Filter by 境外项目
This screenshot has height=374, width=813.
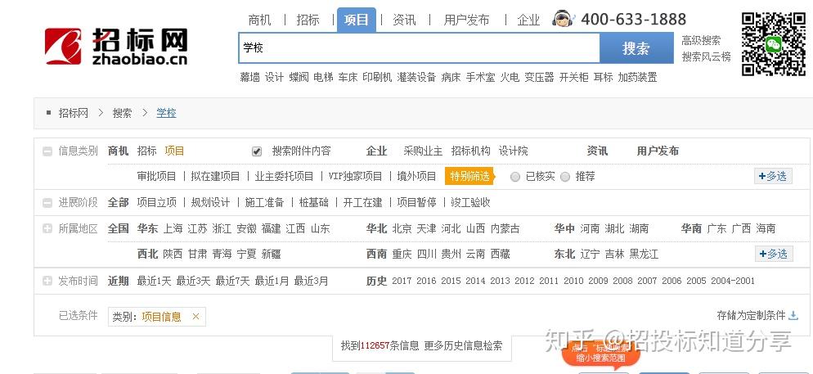tap(416, 177)
